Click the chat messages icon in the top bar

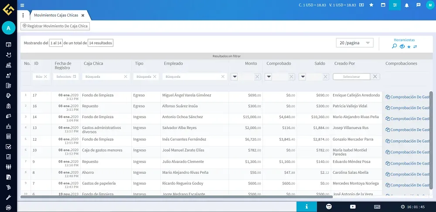[418, 5]
